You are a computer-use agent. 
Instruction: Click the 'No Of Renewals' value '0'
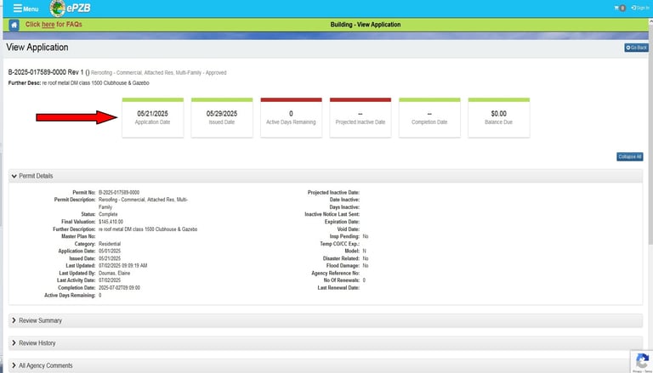pyautogui.click(x=364, y=280)
